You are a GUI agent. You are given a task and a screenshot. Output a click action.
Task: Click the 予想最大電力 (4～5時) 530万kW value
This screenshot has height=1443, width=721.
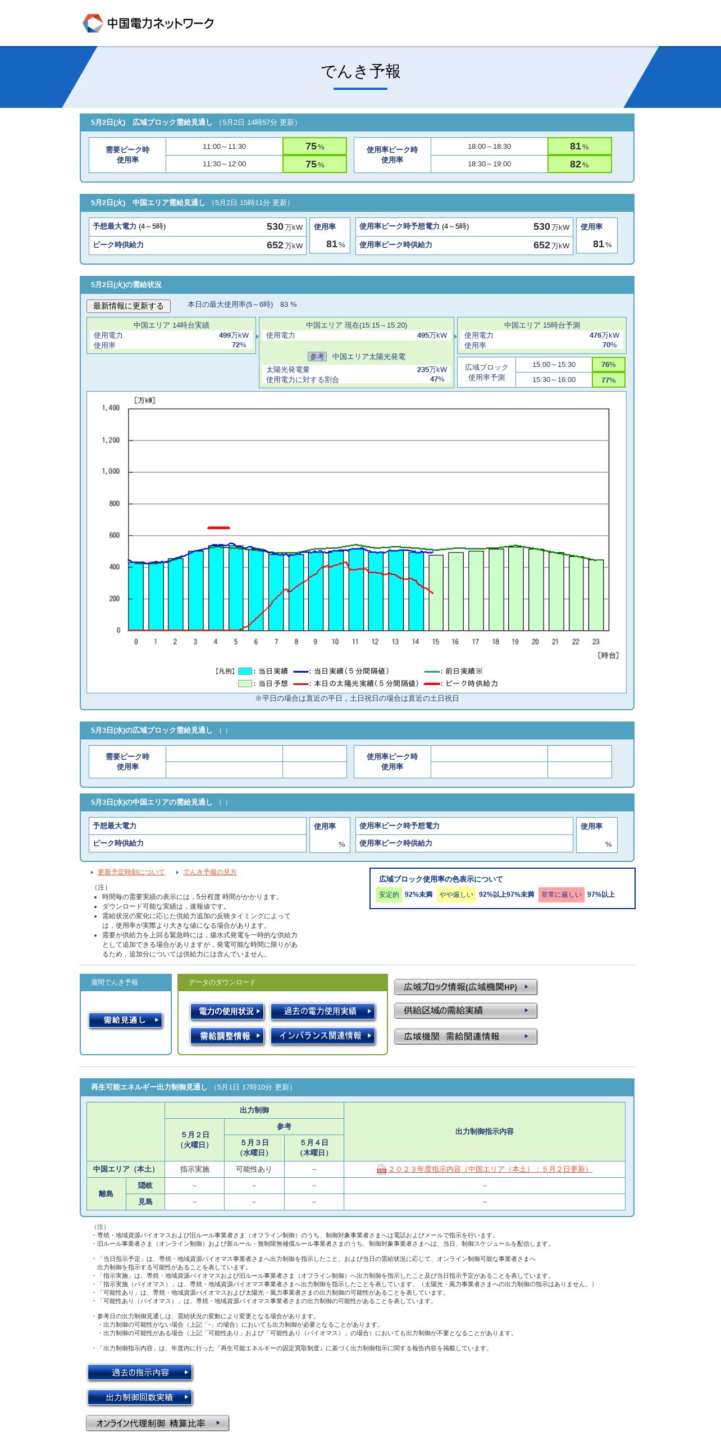[x=285, y=226]
